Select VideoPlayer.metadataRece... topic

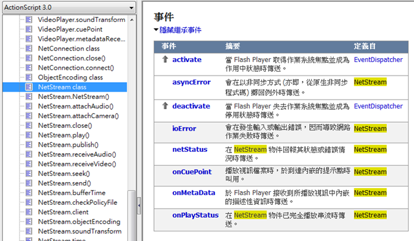tap(82, 39)
